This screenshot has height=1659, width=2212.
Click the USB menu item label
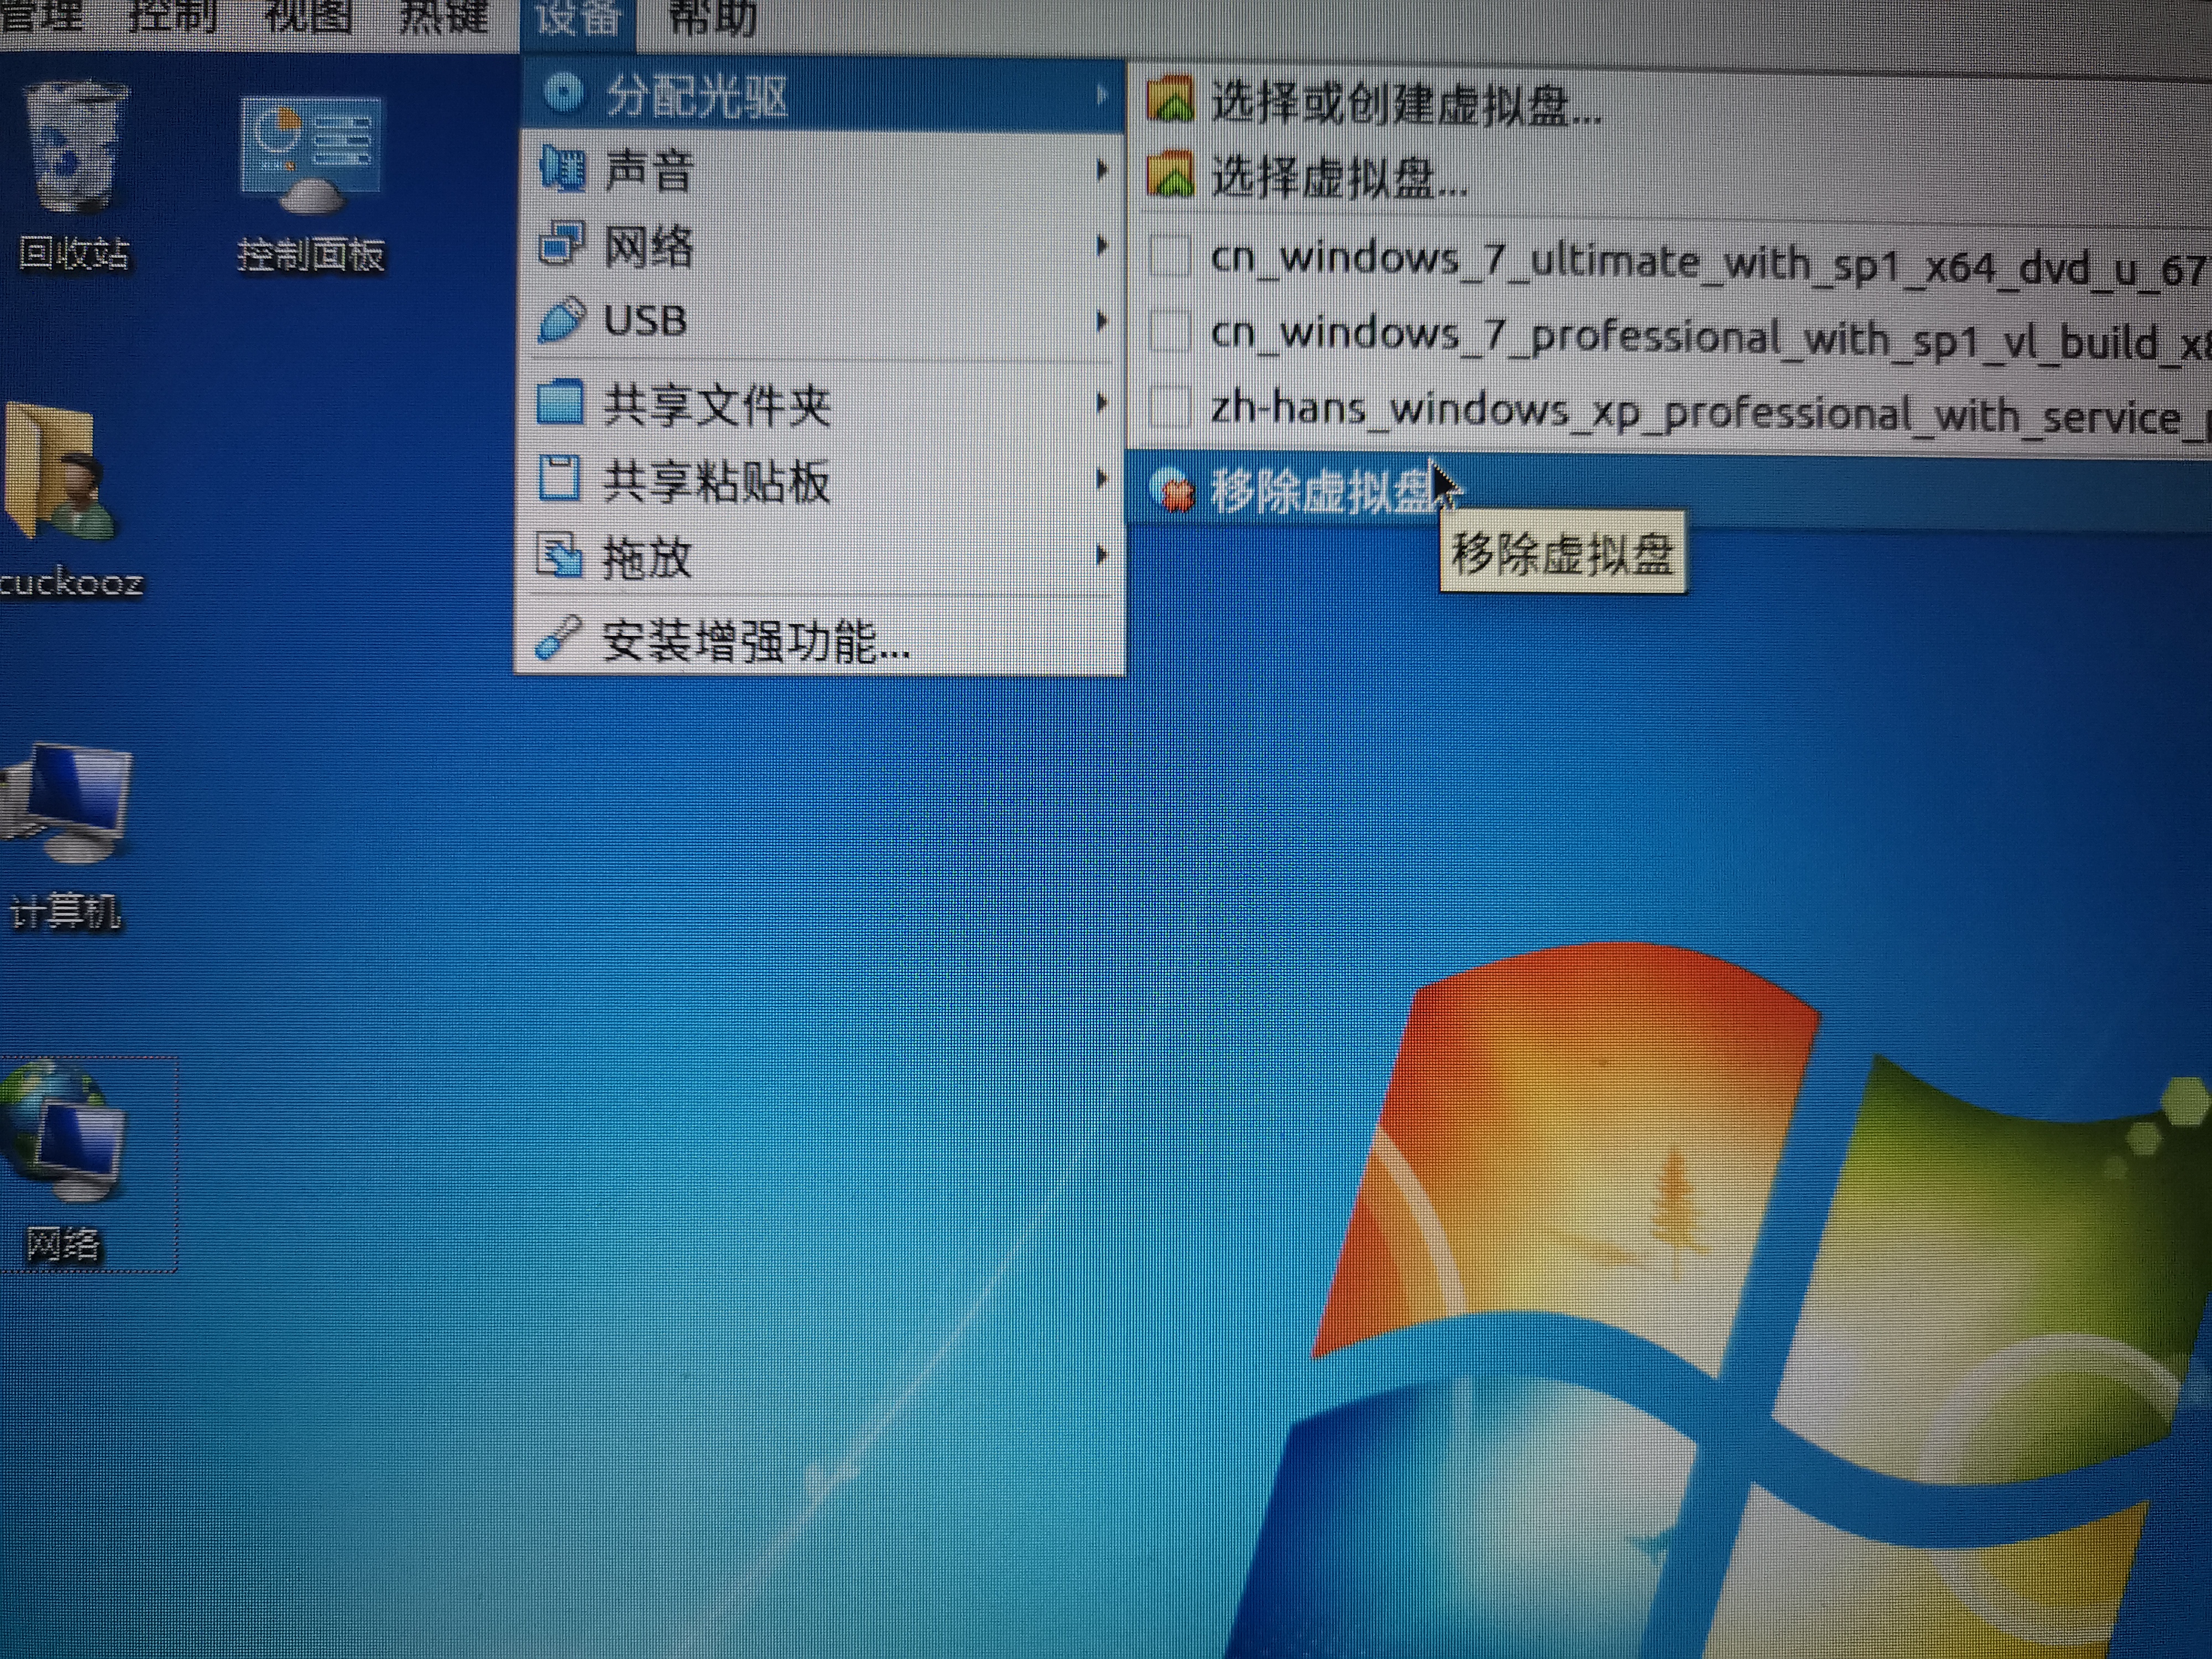(645, 321)
